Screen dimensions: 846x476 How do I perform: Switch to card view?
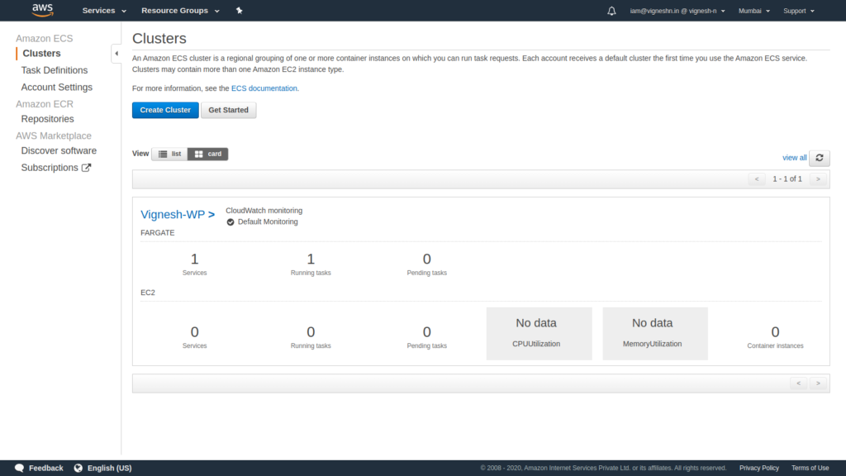click(207, 154)
